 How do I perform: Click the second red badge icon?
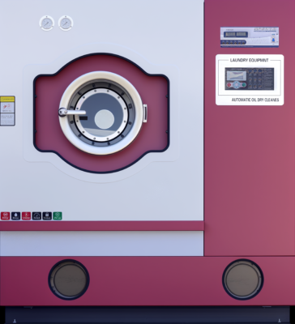tap(26, 216)
